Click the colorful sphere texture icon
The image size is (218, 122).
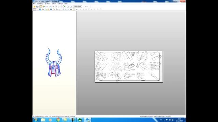pos(44,6)
